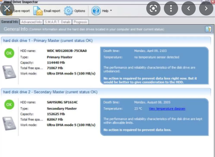This screenshot has height=157, width=215.
Task: Open the Options label in the toolbar
Action: coord(80,11)
